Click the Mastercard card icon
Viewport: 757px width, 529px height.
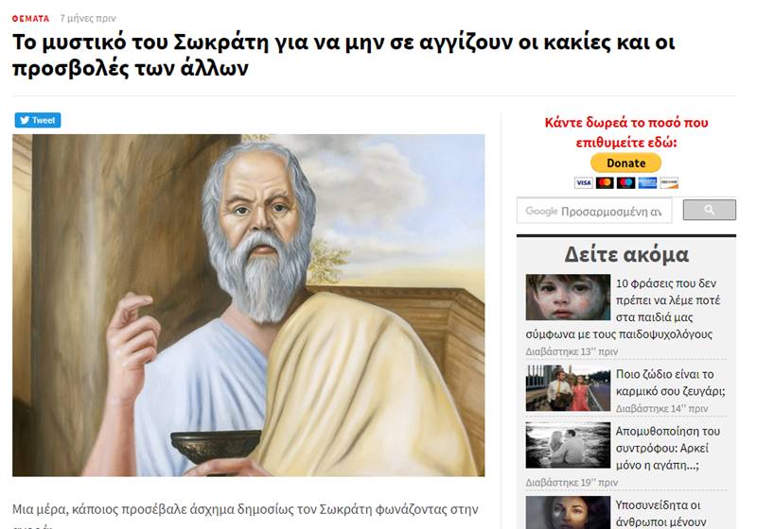(605, 183)
